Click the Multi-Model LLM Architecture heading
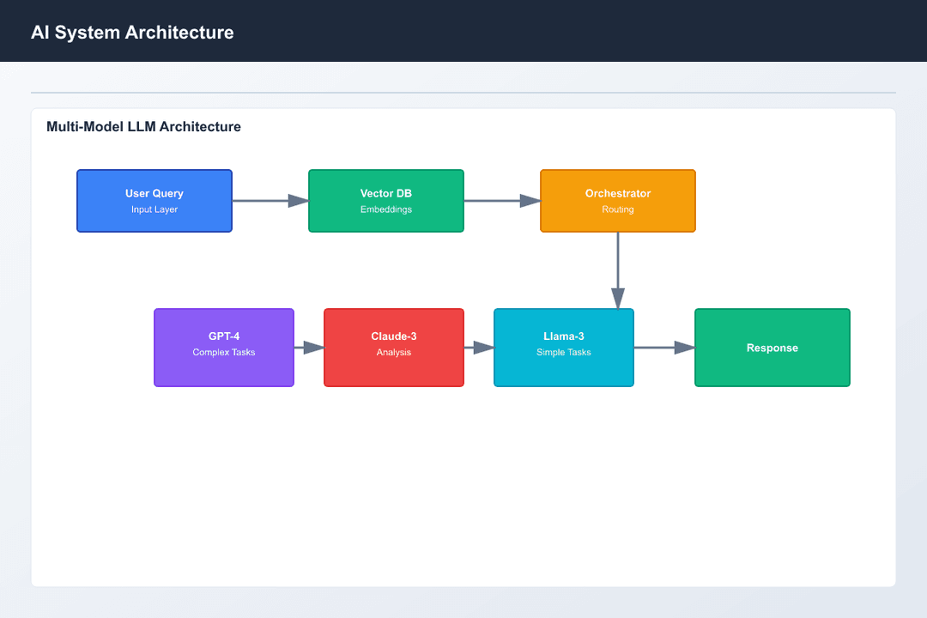The height and width of the screenshot is (618, 927). pos(143,126)
